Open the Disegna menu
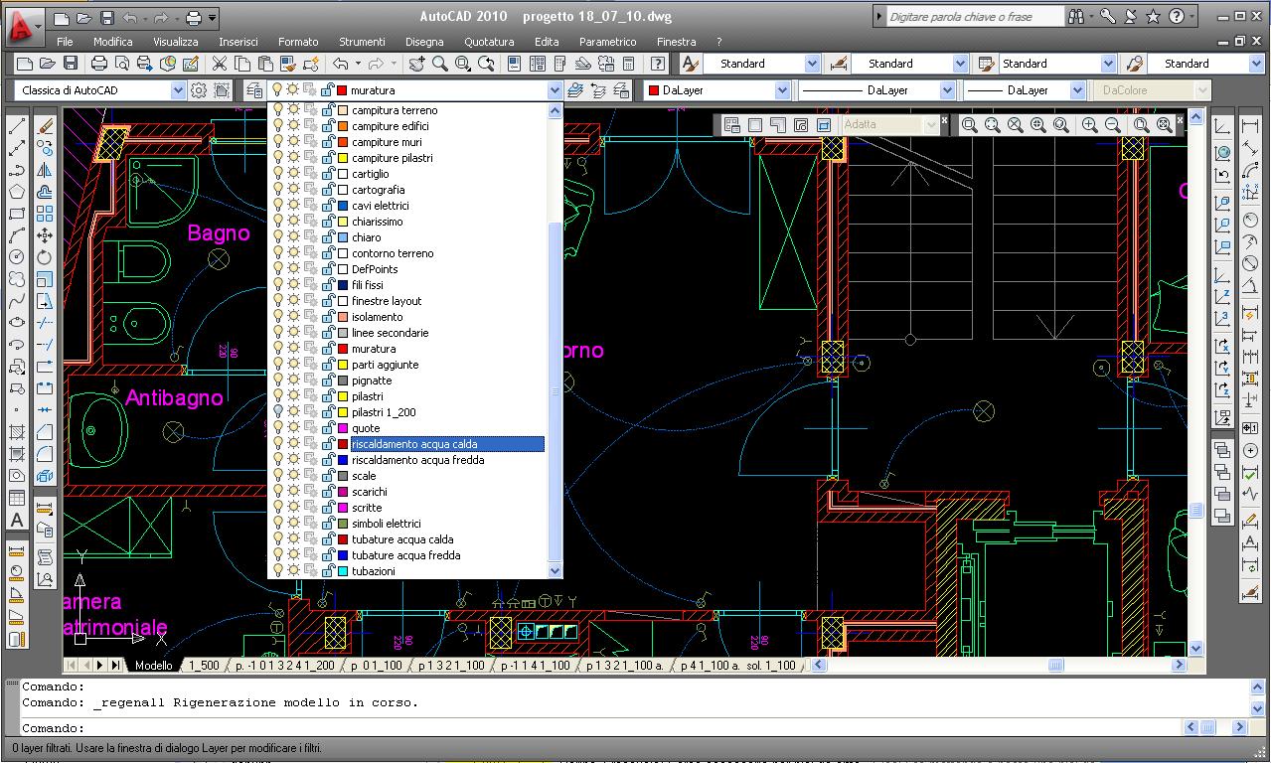This screenshot has height=763, width=1271. pyautogui.click(x=424, y=42)
